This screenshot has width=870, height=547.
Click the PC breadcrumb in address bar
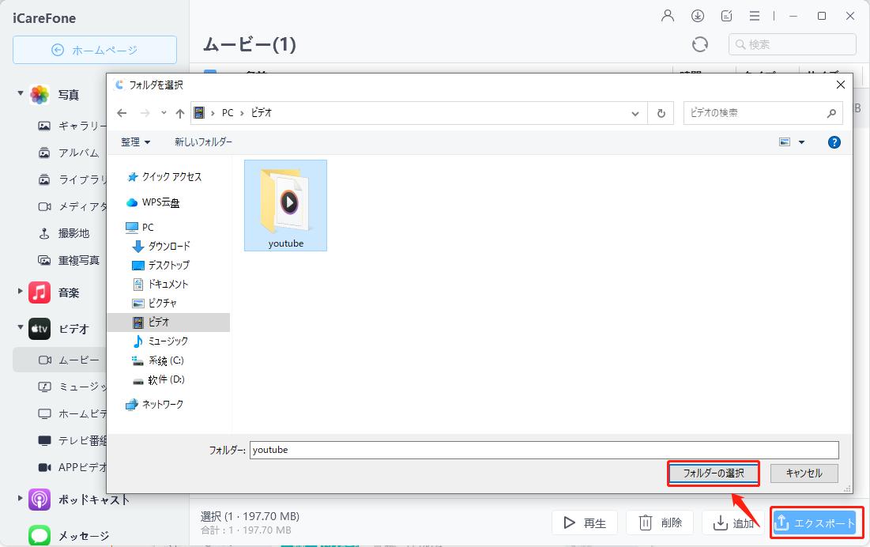228,112
